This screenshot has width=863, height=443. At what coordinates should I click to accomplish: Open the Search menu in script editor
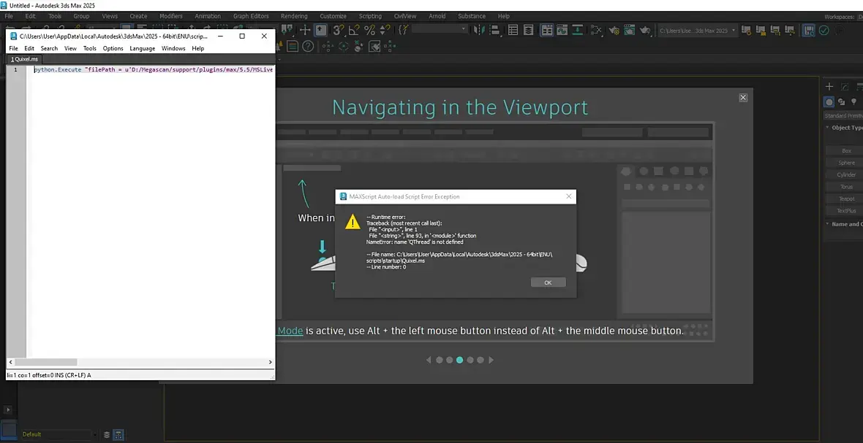click(49, 48)
